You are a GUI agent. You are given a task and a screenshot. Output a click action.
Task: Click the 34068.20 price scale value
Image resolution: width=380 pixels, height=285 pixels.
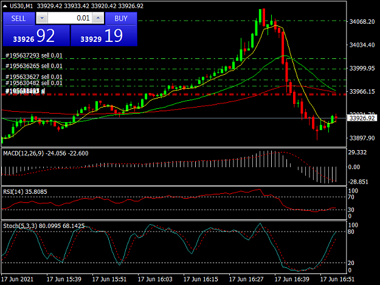362,21
